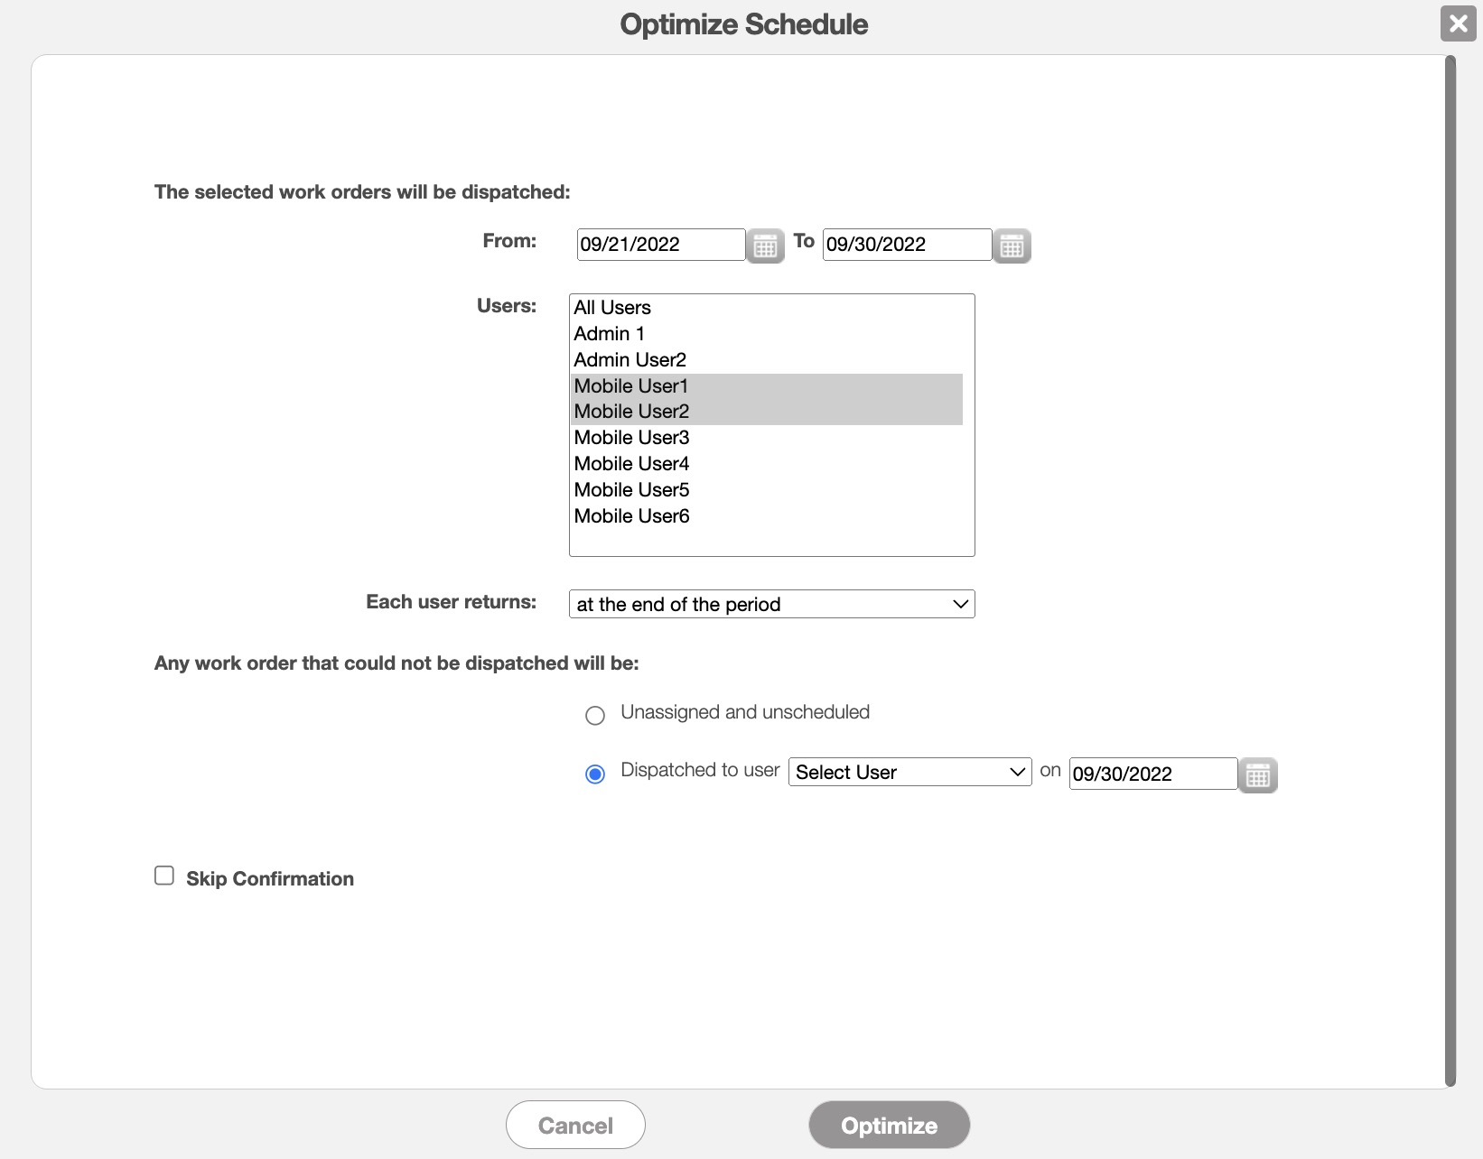Select Unassigned and unscheduled option
The image size is (1483, 1159).
595,716
